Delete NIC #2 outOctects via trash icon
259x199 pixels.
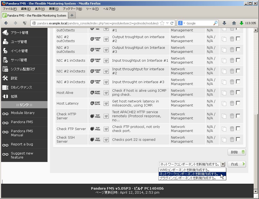(x=232, y=39)
